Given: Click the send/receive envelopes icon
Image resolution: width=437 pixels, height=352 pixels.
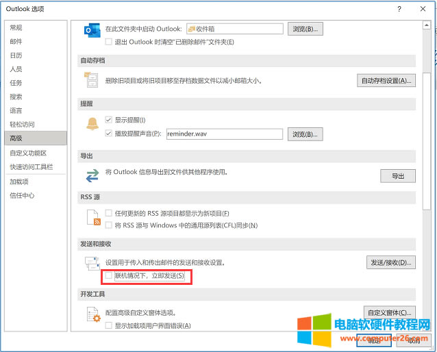Looking at the screenshot, I should (x=92, y=264).
